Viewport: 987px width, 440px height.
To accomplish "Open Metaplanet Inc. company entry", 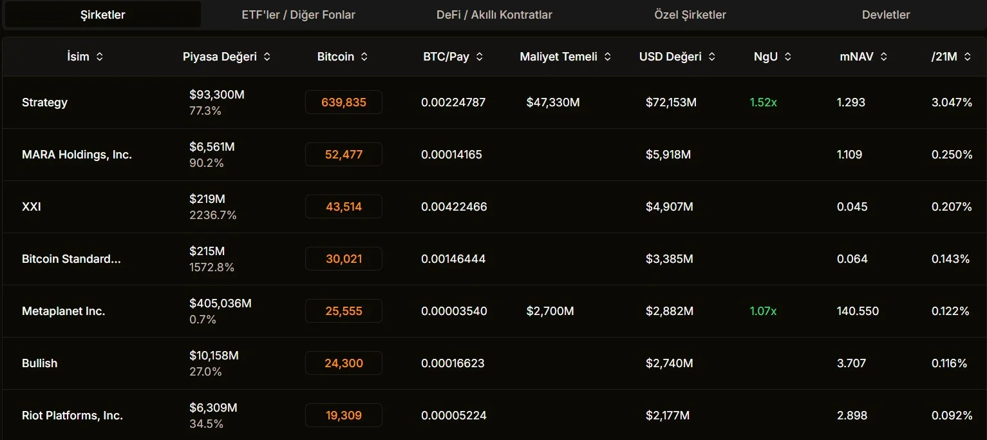I will click(63, 311).
